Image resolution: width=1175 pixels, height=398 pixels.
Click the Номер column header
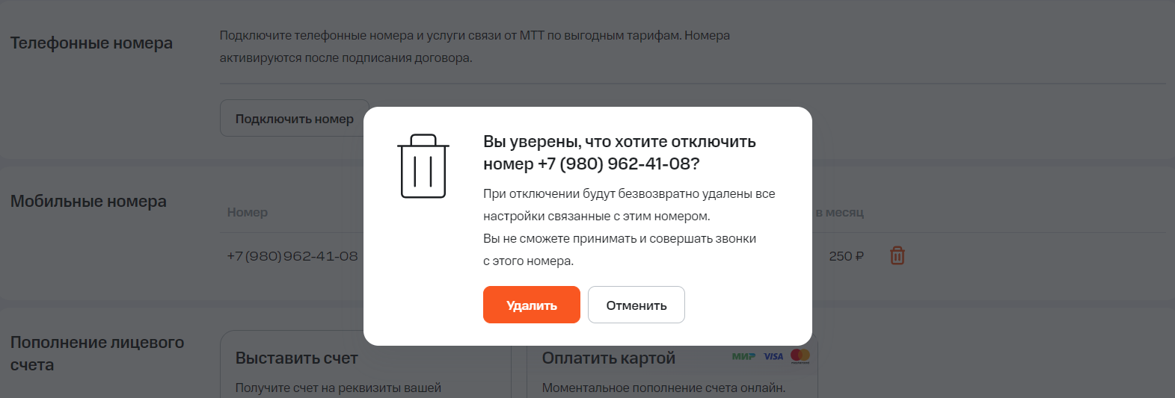click(x=248, y=212)
